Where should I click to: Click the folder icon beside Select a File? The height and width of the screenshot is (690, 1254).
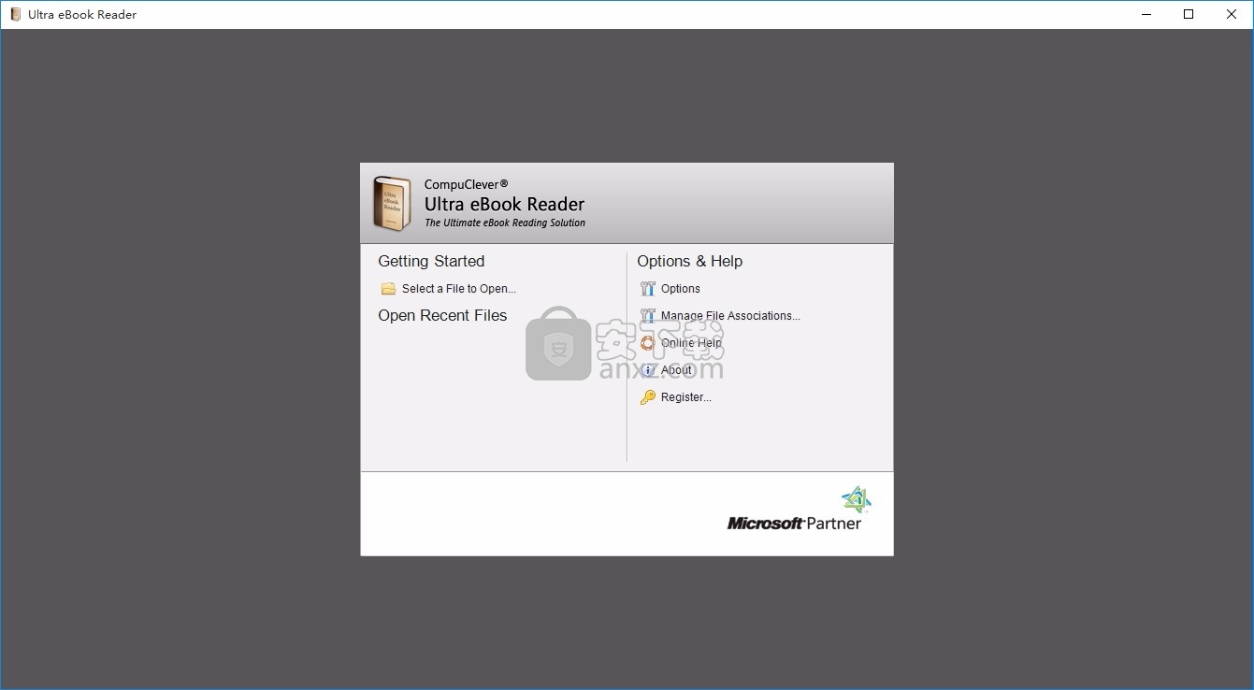(388, 289)
